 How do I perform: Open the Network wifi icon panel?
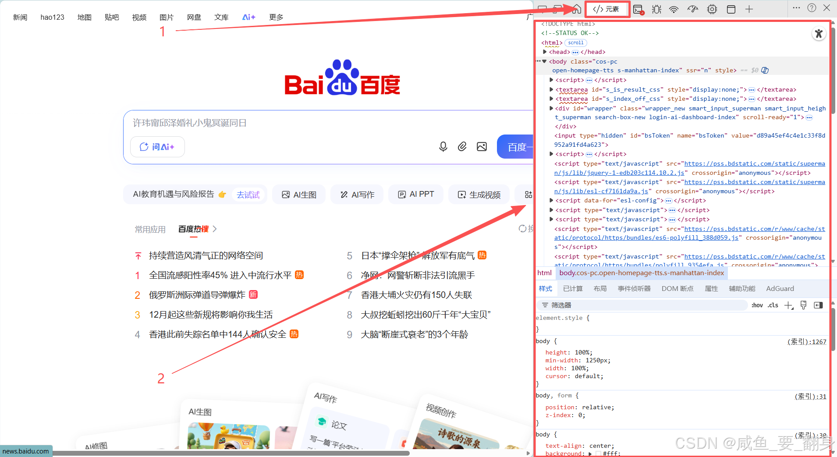tap(674, 9)
